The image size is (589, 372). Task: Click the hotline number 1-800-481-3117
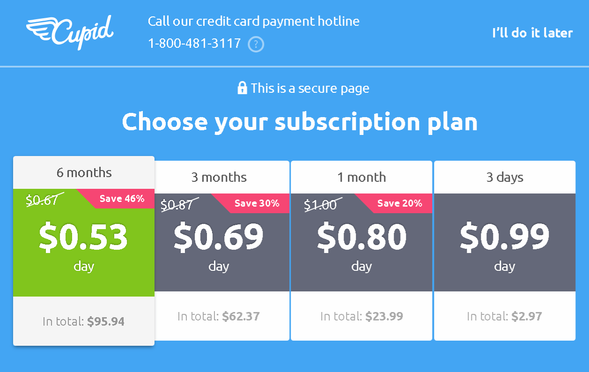pos(194,44)
